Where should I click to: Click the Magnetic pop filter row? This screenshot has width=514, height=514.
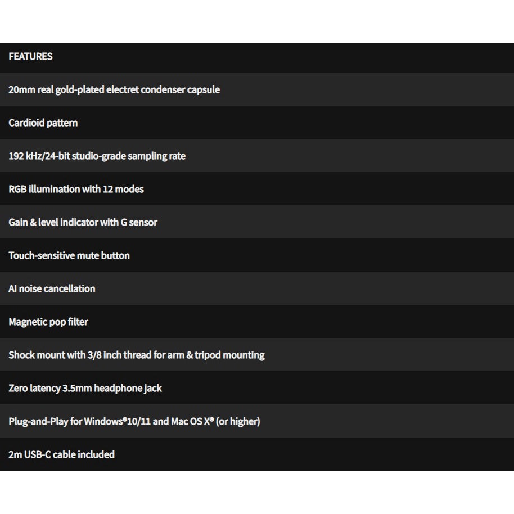48,322
